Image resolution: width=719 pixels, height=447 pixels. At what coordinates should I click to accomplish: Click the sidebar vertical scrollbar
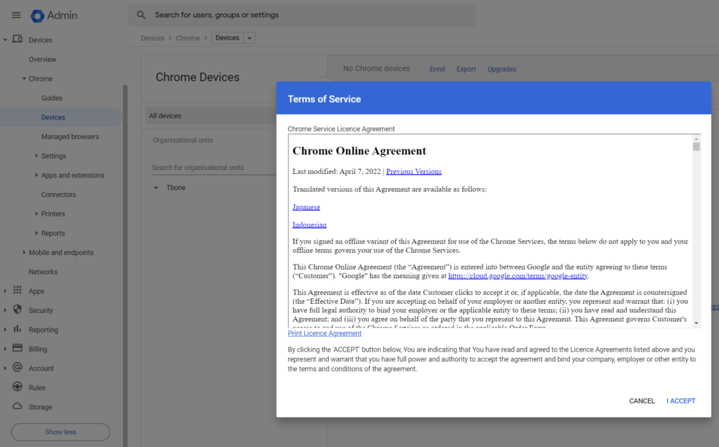[x=125, y=266]
